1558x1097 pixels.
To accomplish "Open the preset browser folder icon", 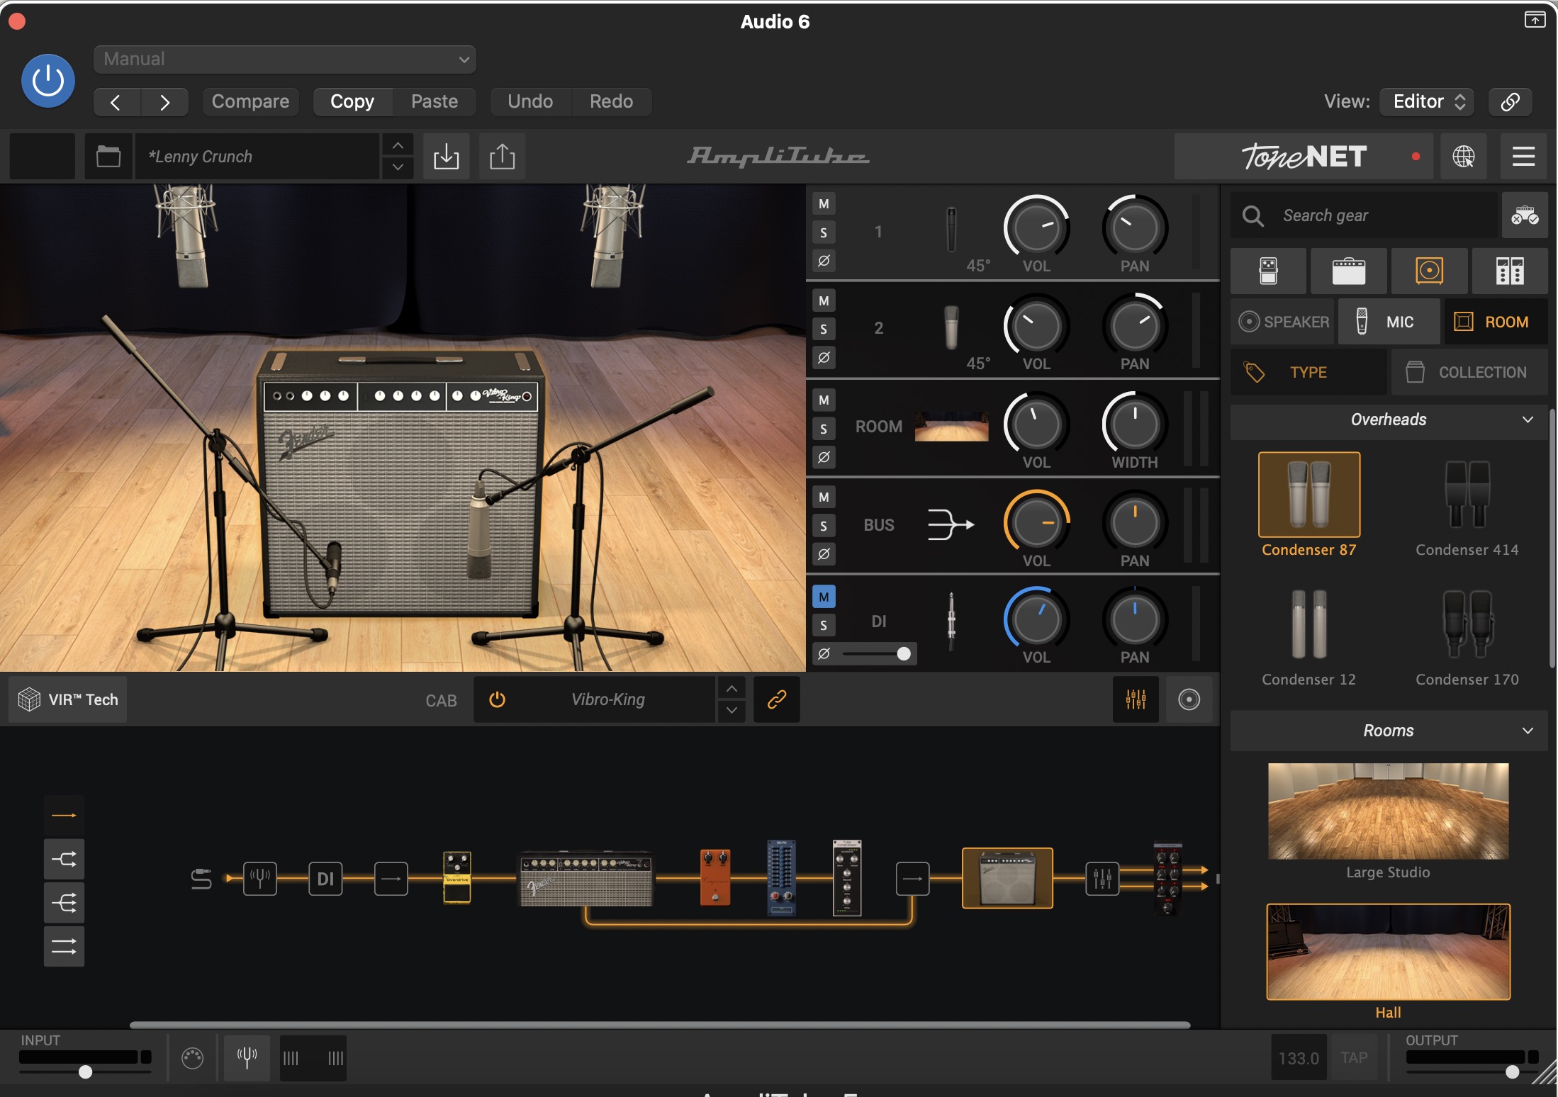I will coord(108,157).
